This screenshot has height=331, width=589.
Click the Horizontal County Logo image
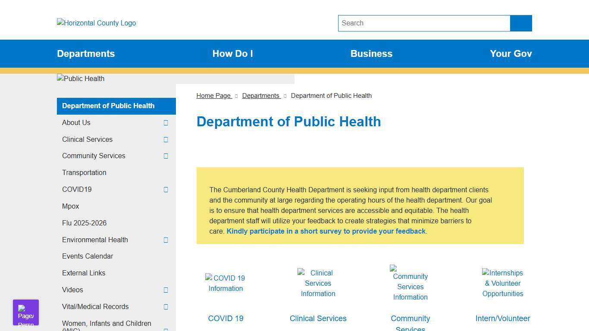[96, 23]
